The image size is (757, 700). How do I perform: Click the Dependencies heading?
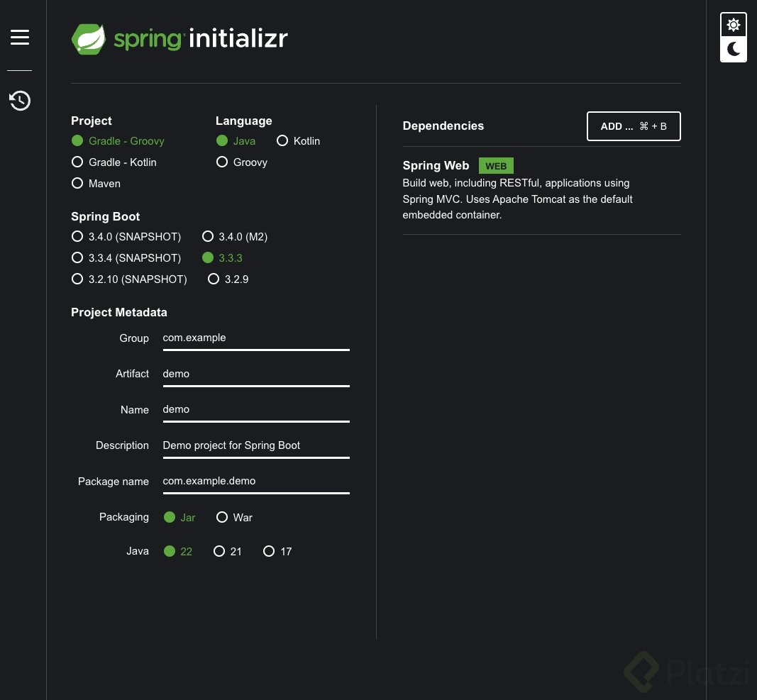click(443, 126)
